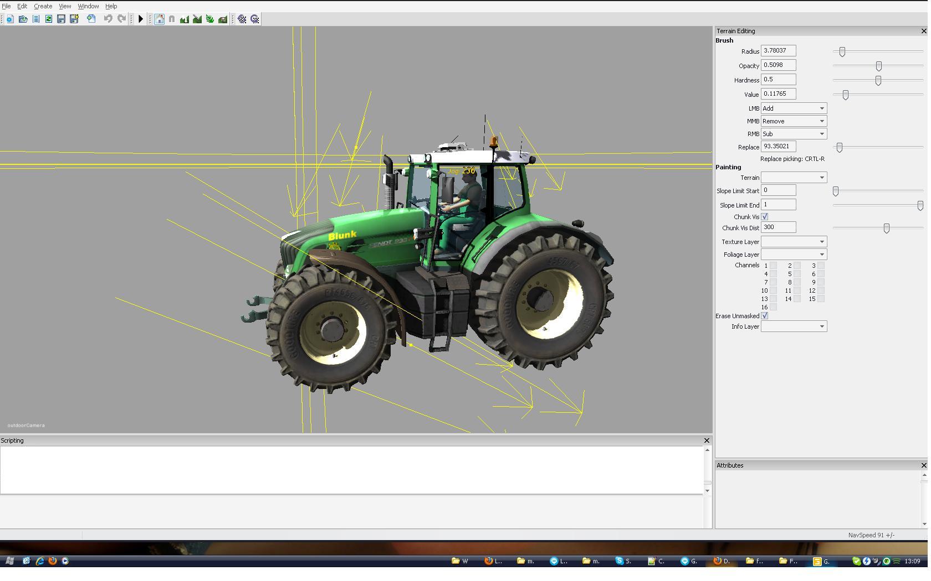
Task: Open the Create menu
Action: (x=43, y=6)
